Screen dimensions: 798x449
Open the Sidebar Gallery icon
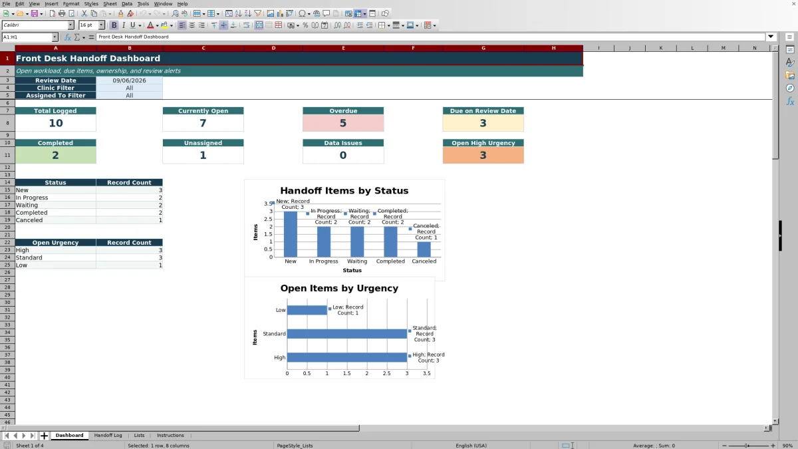point(790,75)
